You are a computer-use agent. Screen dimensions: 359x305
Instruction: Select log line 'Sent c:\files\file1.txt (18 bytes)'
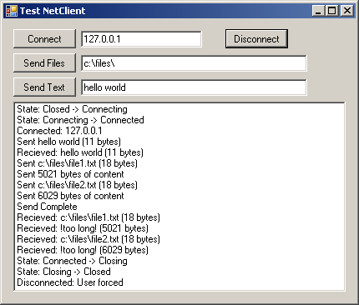[77, 163]
